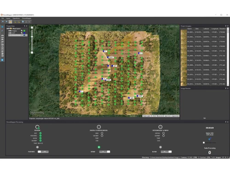
Task: Click the pencil icon in left sidebar
Action: pyautogui.click(x=2, y=31)
